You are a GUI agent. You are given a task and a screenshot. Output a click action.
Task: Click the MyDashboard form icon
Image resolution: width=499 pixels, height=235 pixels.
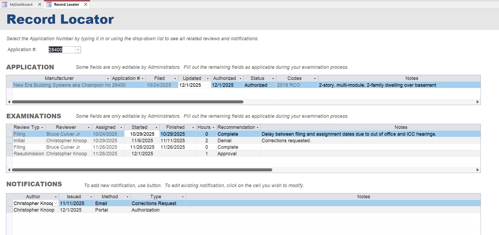[4, 4]
